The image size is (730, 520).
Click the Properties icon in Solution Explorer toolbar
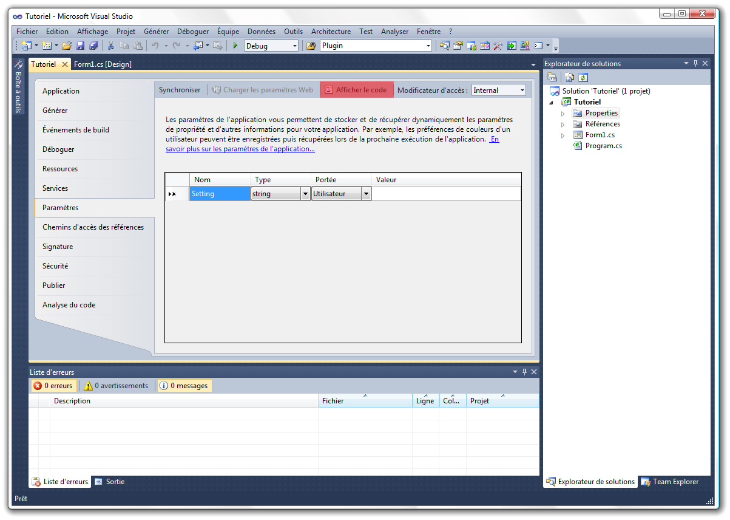click(552, 77)
